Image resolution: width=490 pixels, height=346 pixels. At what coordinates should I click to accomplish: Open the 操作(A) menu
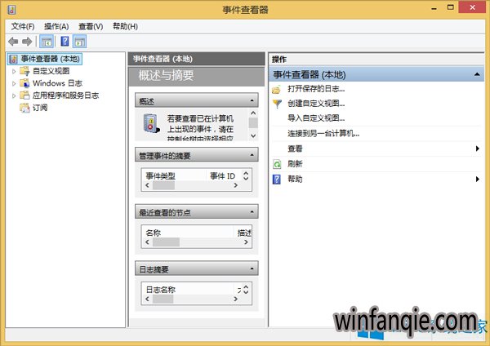pyautogui.click(x=56, y=27)
